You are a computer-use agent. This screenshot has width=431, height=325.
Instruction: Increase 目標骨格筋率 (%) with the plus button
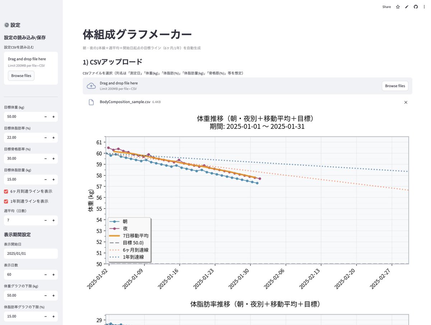[54, 158]
